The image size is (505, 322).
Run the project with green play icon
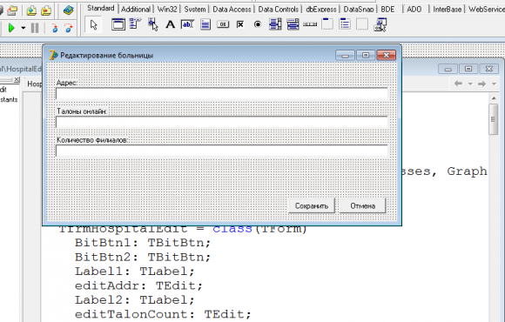(x=11, y=28)
